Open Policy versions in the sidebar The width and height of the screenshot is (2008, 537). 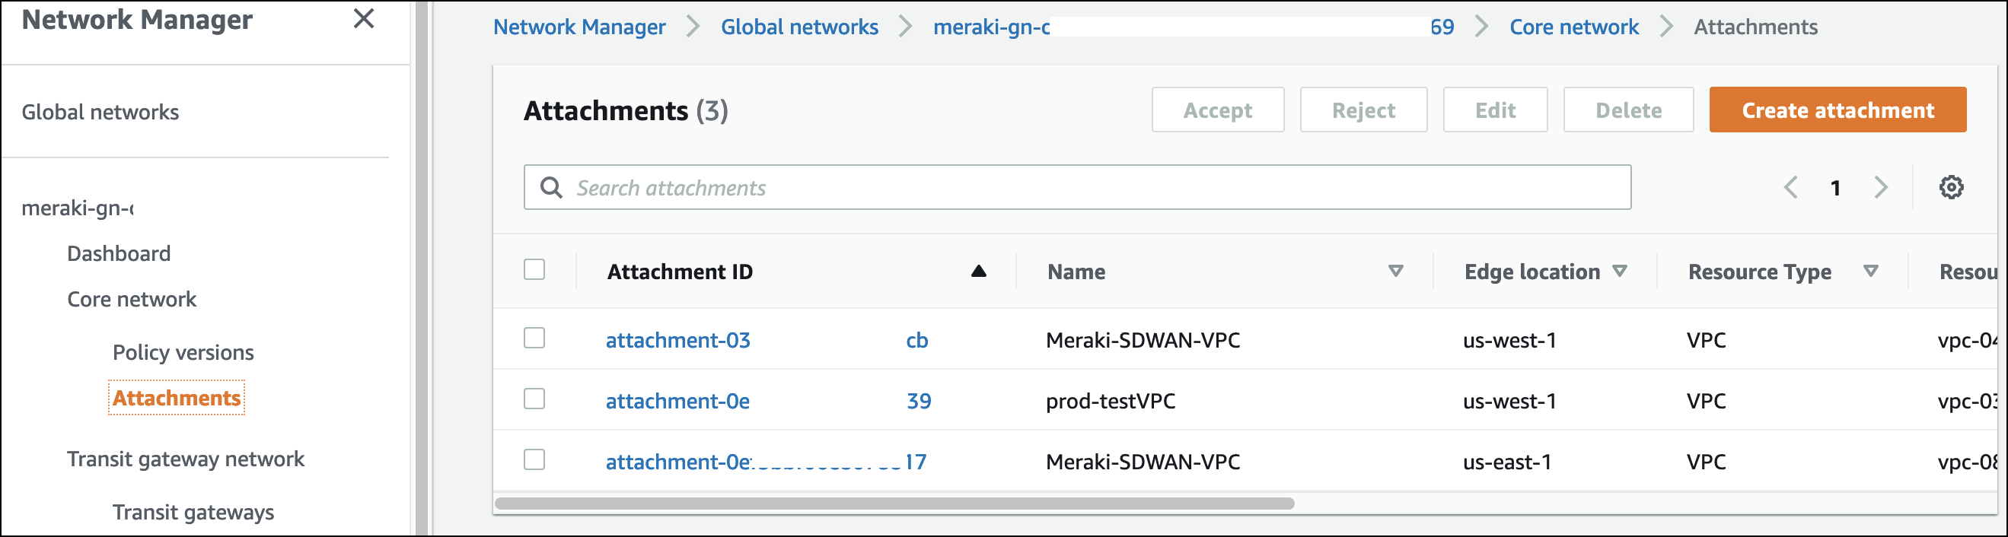[183, 352]
